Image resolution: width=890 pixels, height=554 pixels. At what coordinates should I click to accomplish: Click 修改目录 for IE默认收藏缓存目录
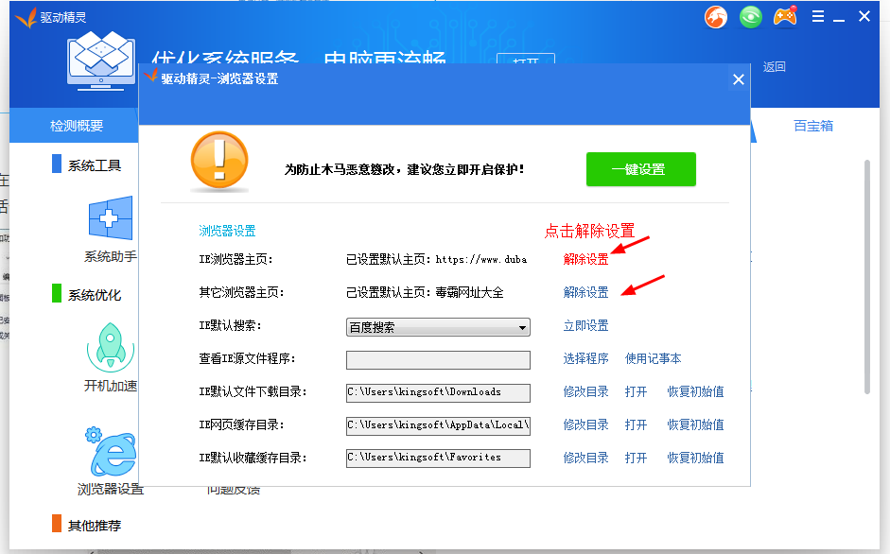(x=585, y=458)
